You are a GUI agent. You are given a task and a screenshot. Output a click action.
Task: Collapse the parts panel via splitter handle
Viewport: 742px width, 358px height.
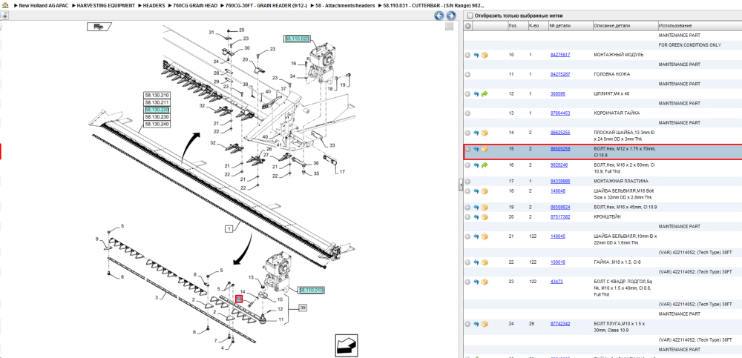(x=461, y=186)
